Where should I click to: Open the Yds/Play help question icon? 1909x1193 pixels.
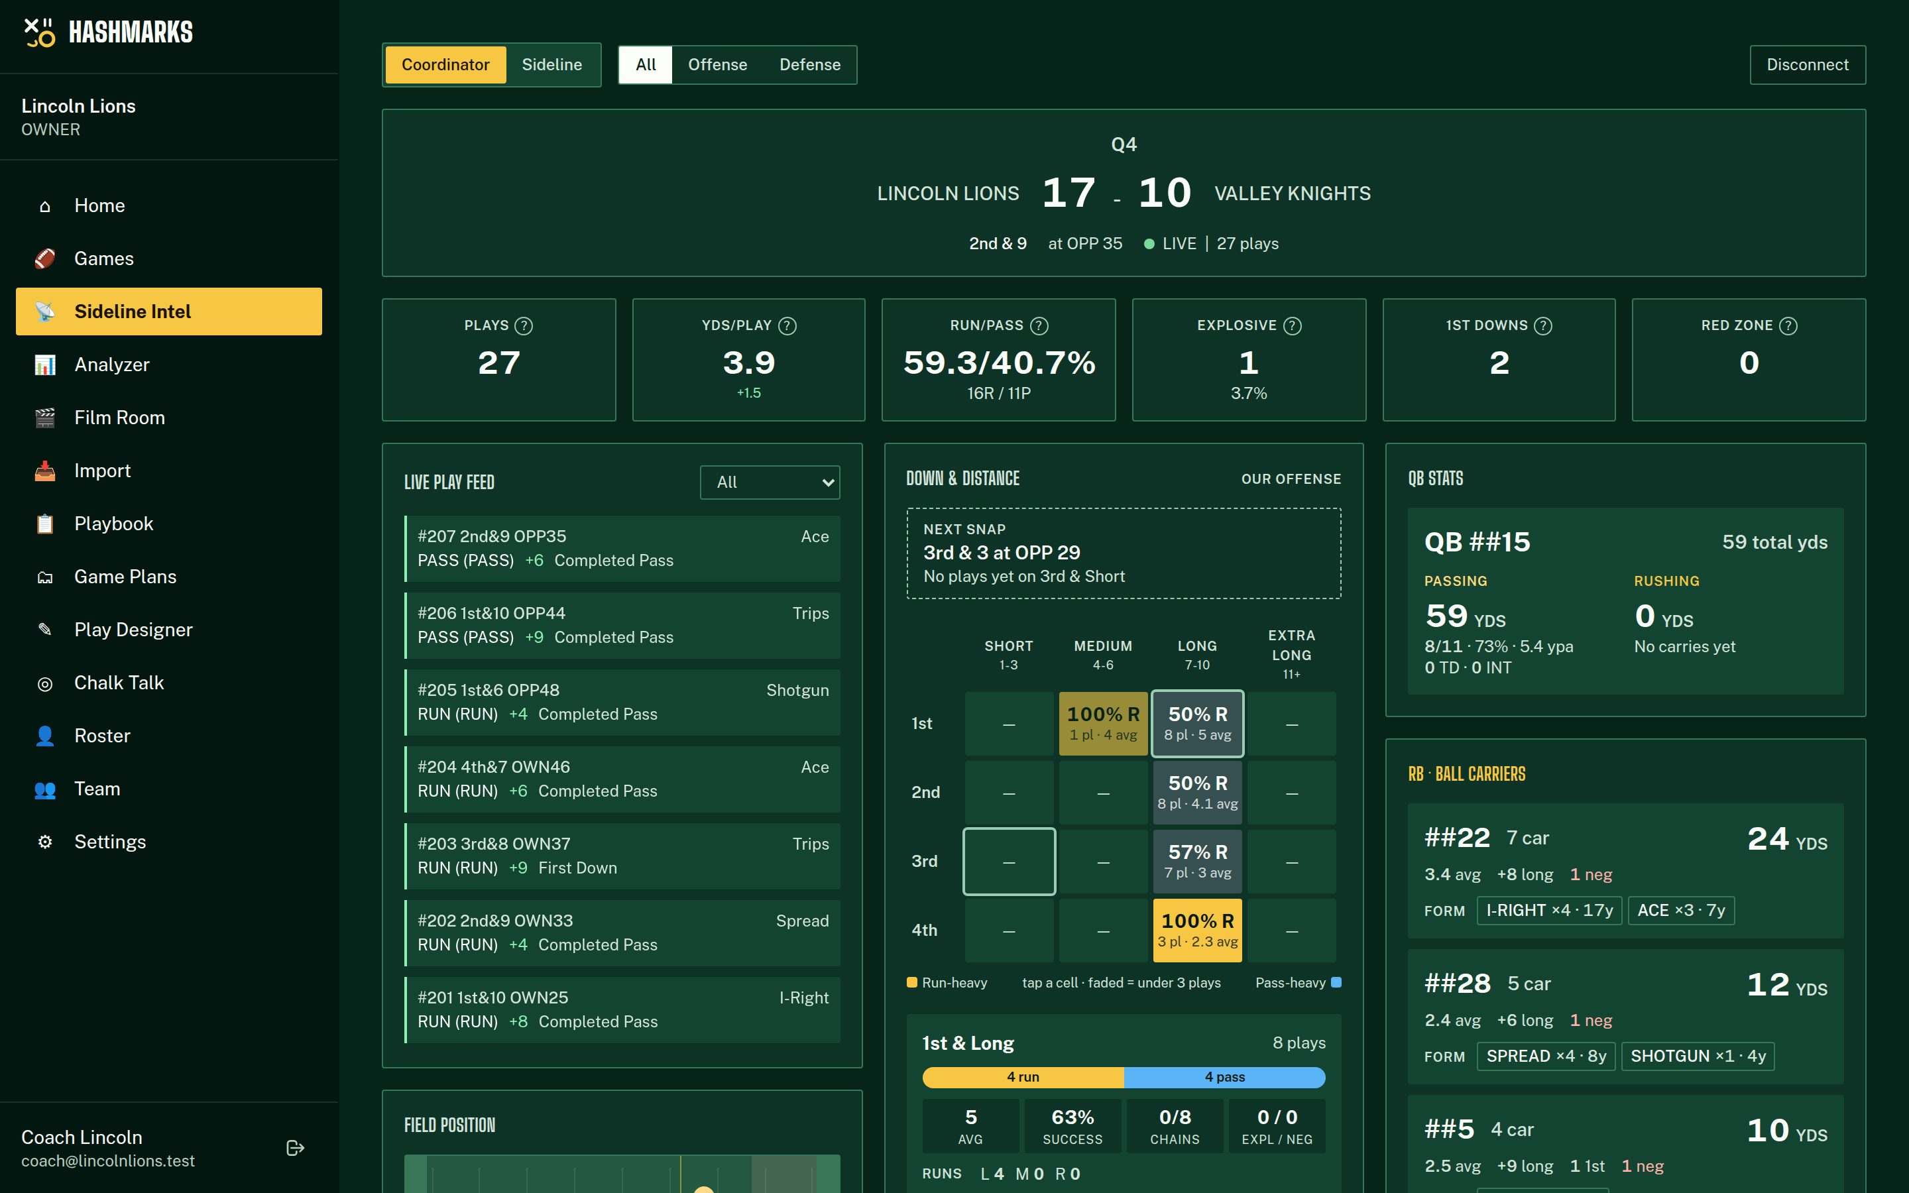tap(787, 326)
